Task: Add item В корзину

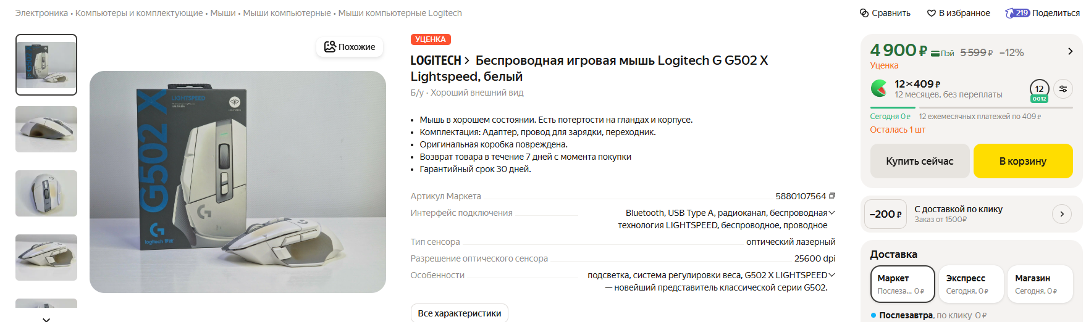Action: [1023, 161]
